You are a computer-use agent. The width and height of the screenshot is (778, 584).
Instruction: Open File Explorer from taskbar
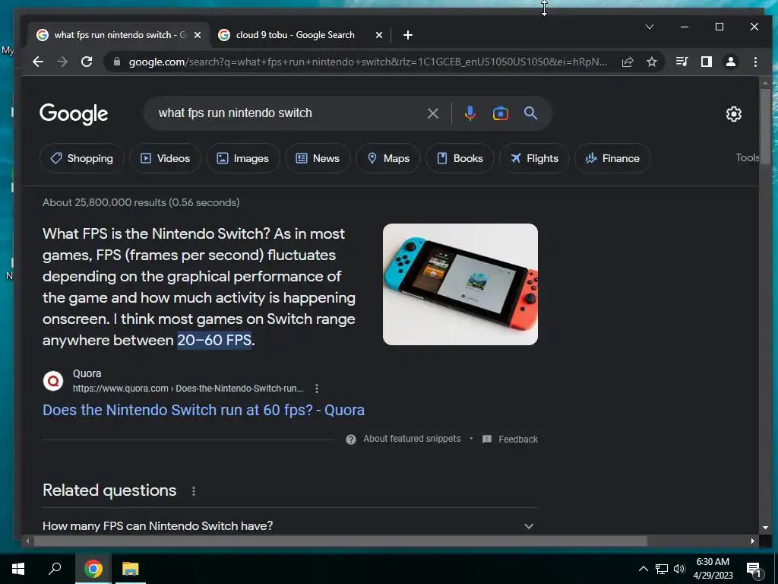[131, 569]
